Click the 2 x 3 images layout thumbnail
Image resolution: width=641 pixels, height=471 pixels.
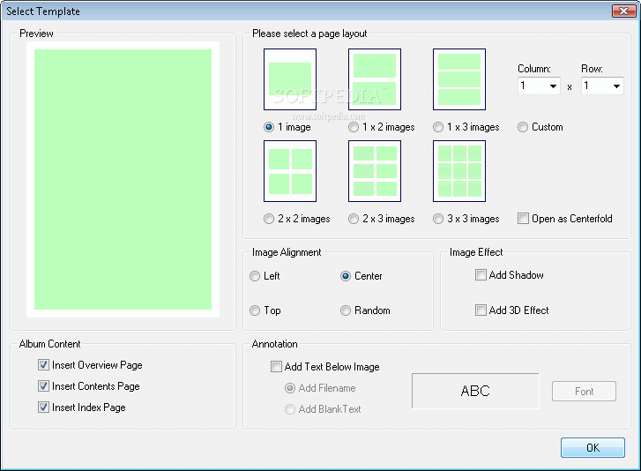coord(375,171)
